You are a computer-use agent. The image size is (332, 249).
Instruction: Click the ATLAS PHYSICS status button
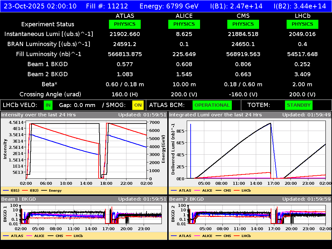125,24
